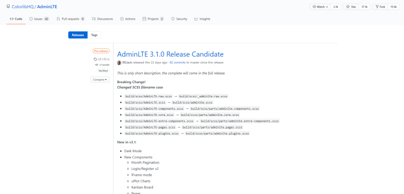Select the Releases button
The height and width of the screenshot is (194, 404).
click(x=78, y=35)
